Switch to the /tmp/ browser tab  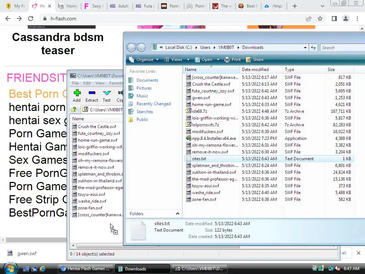[x=274, y=6]
